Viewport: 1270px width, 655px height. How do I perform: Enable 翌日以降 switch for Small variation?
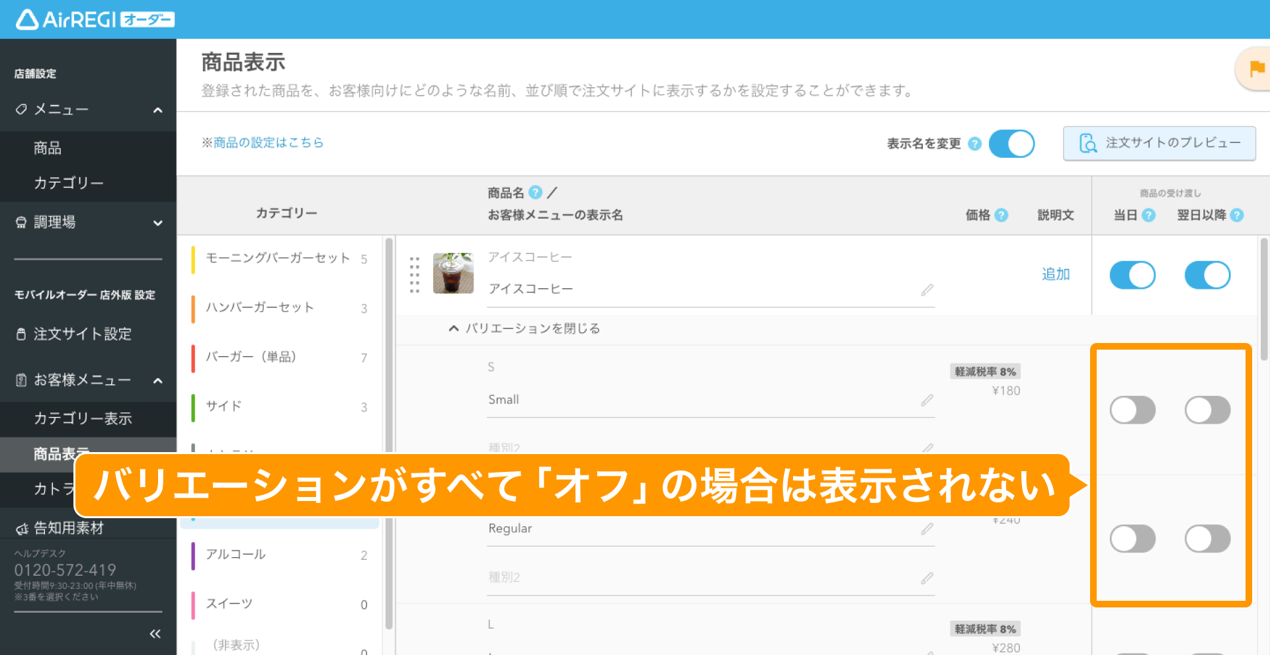pos(1207,410)
